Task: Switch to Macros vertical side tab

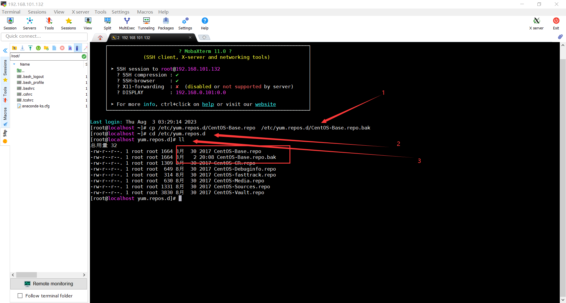Action: (5, 116)
